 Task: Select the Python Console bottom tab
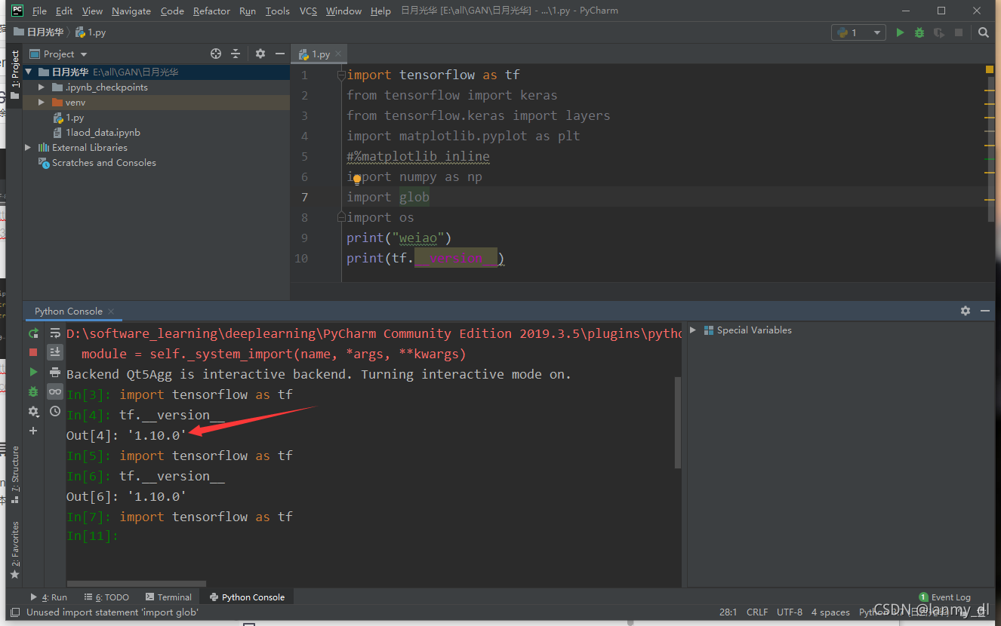247,597
